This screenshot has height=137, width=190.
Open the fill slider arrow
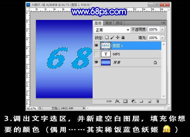[162, 38]
